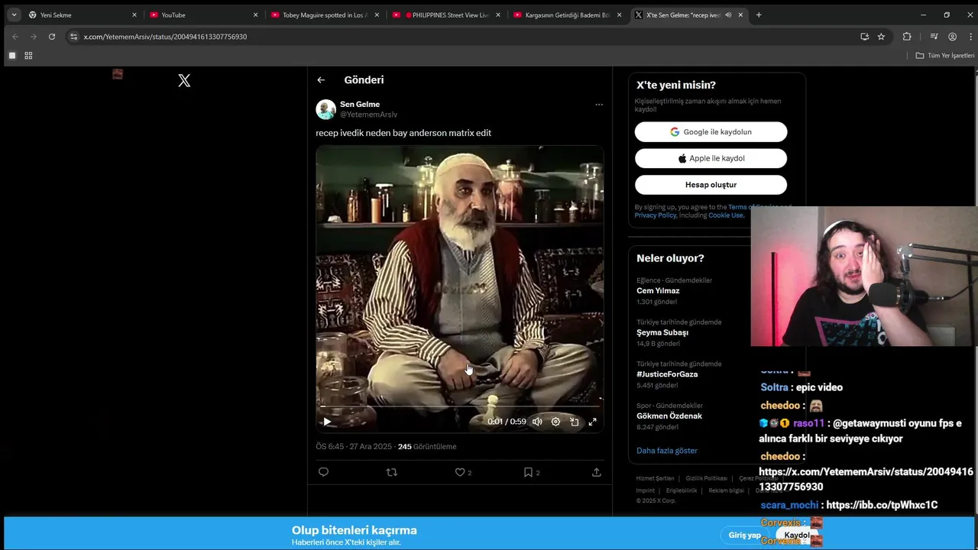978x550 pixels.
Task: Click the post timestamp ÖS 6:45
Action: [329, 447]
